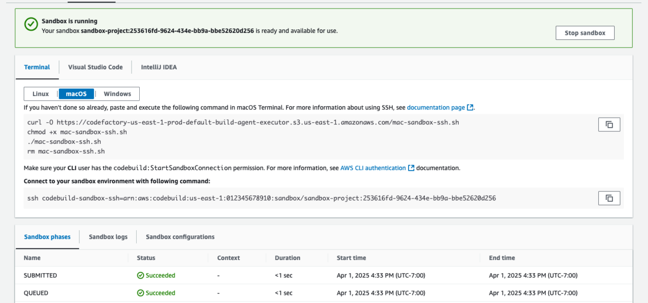Click external link icon beside AWS CLI authentication
648x303 pixels.
point(411,168)
